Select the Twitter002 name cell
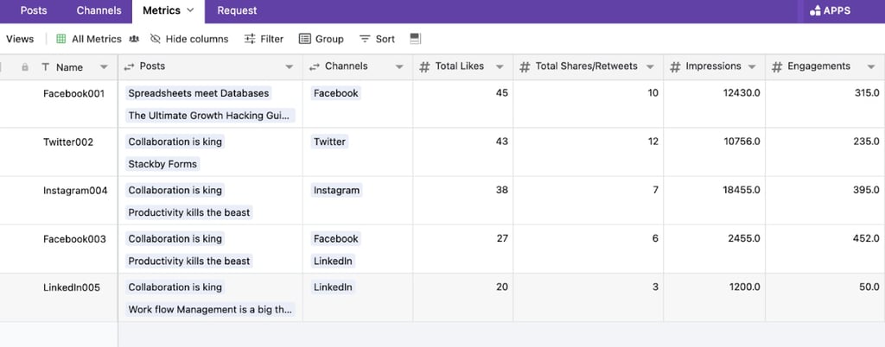The height and width of the screenshot is (347, 885). (68, 142)
